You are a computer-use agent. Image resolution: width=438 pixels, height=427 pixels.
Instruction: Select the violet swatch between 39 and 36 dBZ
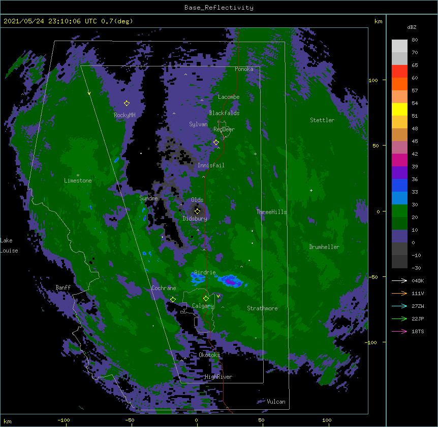coord(399,173)
